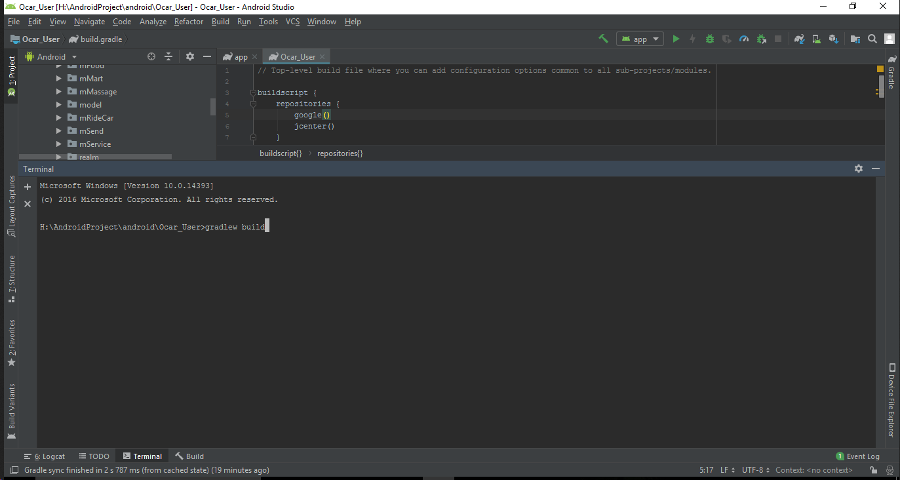Click the Apply Changes lightning icon
This screenshot has width=900, height=480.
(x=693, y=39)
